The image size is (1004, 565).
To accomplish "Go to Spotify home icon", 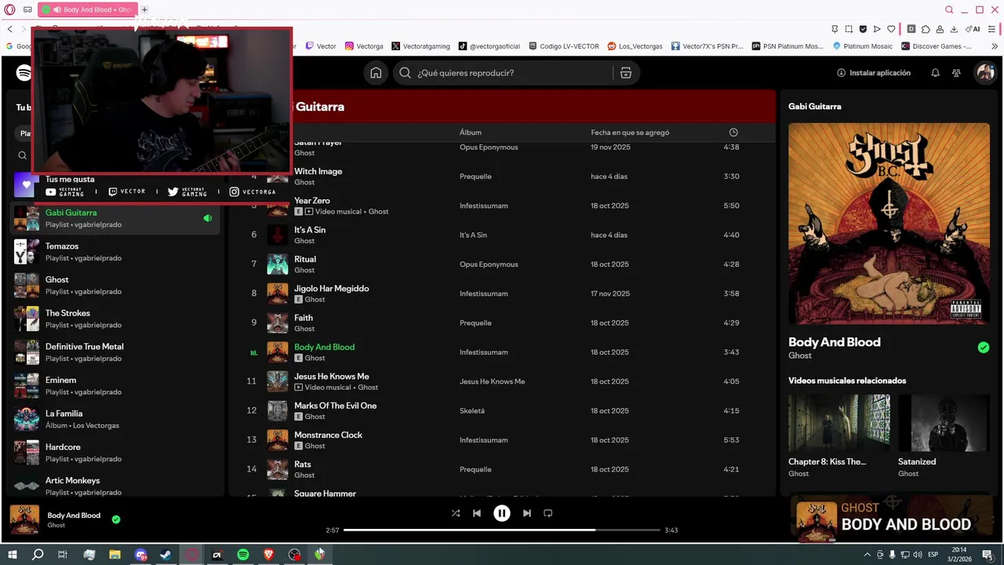I will pyautogui.click(x=376, y=73).
